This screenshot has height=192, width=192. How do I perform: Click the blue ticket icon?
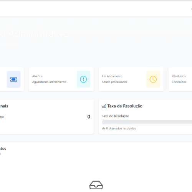[14, 79]
